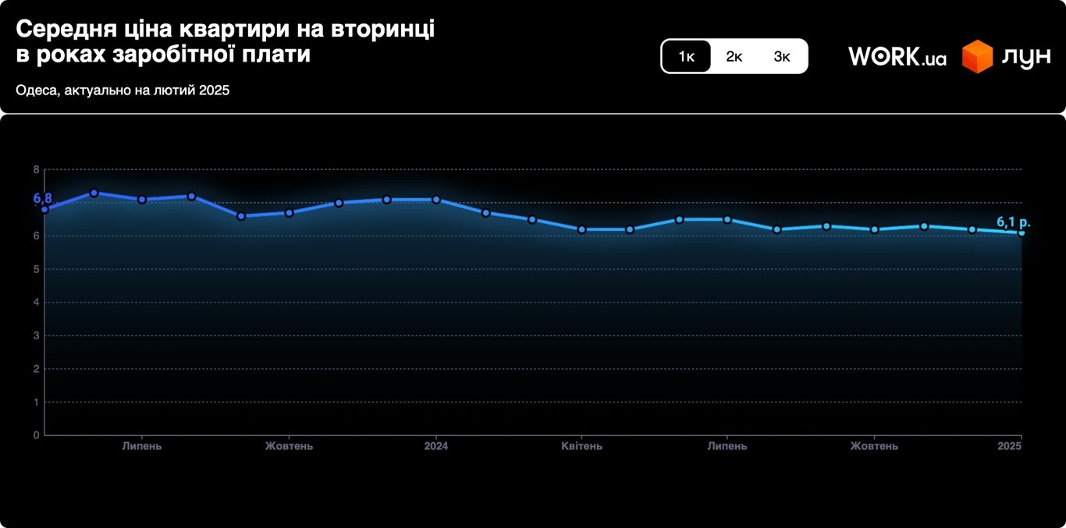Viewport: 1066px width, 528px height.
Task: Click the orange ЛУН cube logo
Action: click(978, 55)
